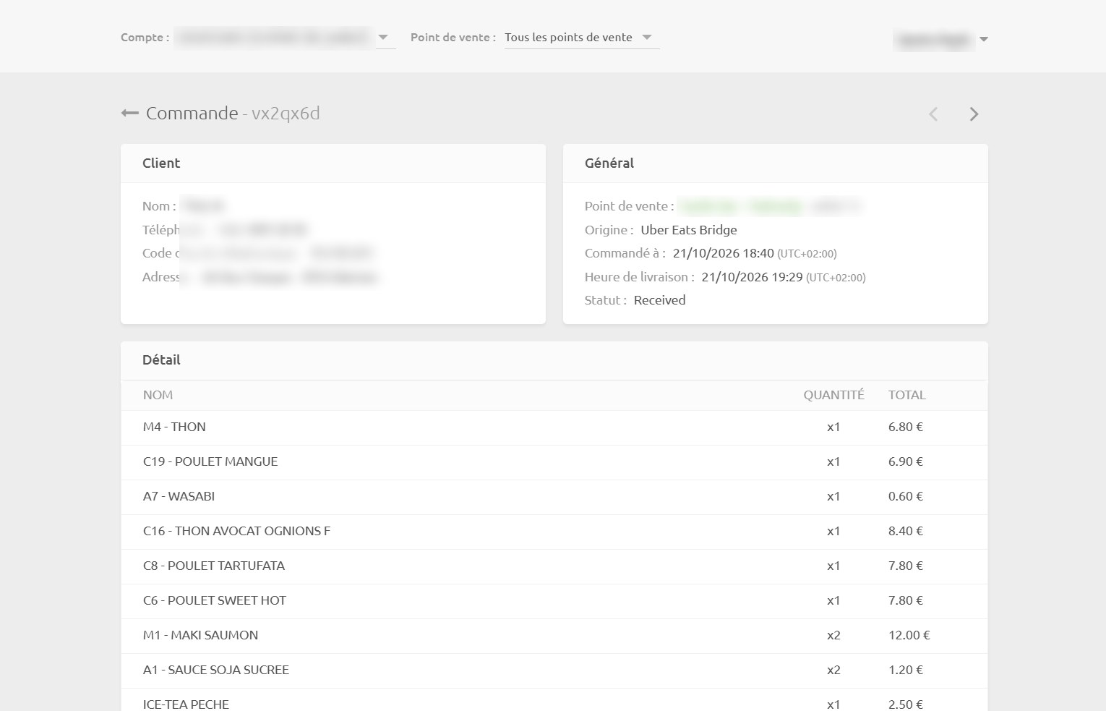The height and width of the screenshot is (711, 1106).
Task: Click the x2 quantity for MAKI SAUMON
Action: click(833, 635)
